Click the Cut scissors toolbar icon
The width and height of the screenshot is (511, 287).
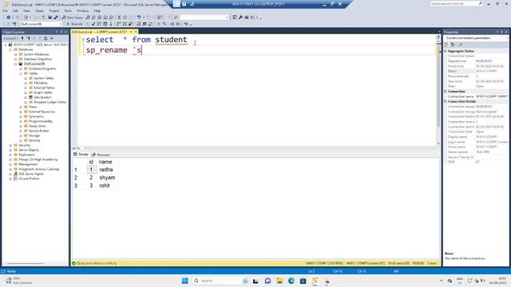coord(119,18)
